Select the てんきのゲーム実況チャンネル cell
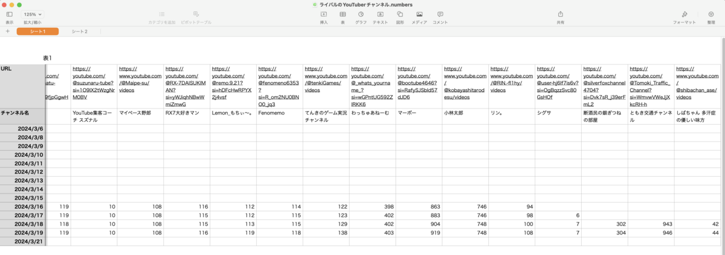This screenshot has height=255, width=725. 326,116
